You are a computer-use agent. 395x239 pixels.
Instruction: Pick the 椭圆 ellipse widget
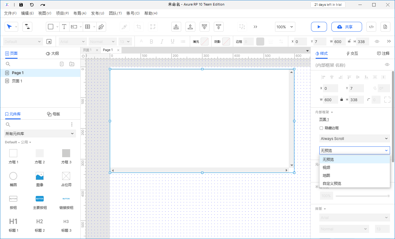coord(13,179)
